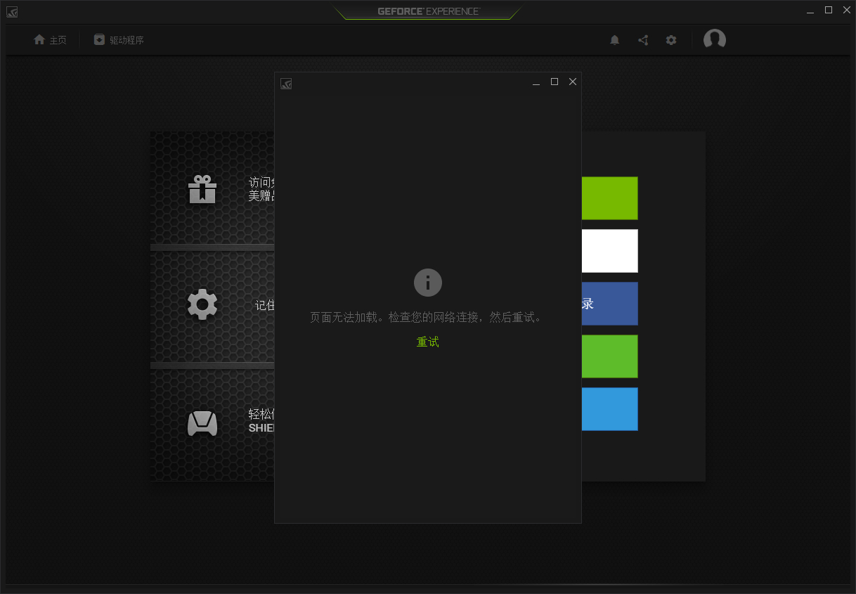856x594 pixels.
Task: Close the GeForce Experience main window
Action: coord(847,10)
